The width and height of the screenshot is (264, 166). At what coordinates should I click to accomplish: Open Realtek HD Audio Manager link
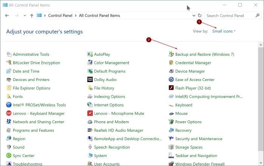[118, 130]
